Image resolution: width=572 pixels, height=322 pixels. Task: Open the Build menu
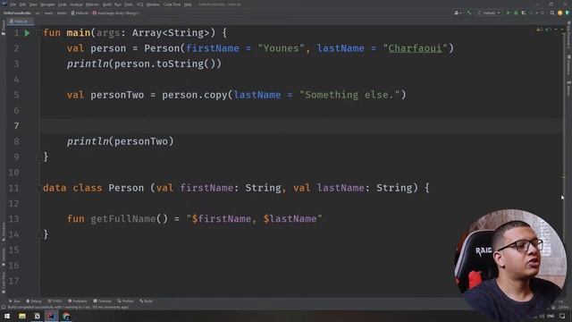pyautogui.click(x=107, y=4)
